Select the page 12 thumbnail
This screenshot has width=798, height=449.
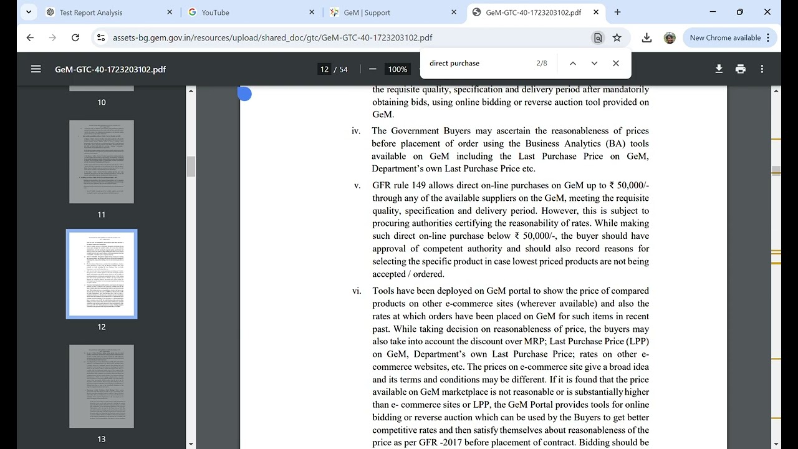(102, 274)
